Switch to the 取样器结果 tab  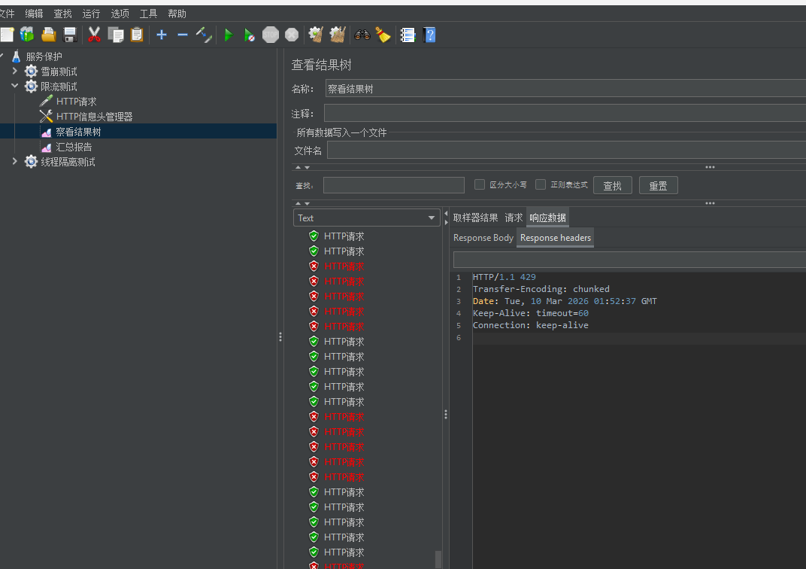[475, 218]
